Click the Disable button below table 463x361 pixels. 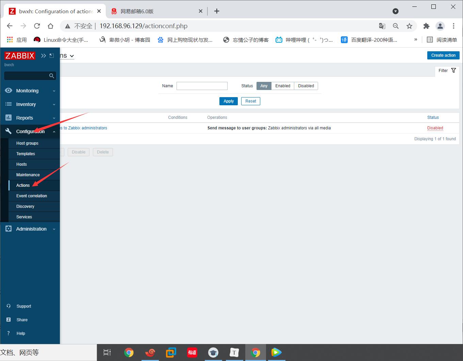point(79,152)
